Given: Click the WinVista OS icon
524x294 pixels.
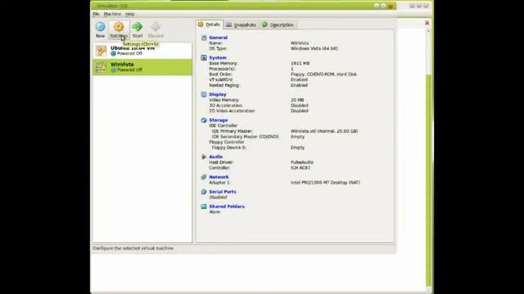Looking at the screenshot, I should [101, 67].
